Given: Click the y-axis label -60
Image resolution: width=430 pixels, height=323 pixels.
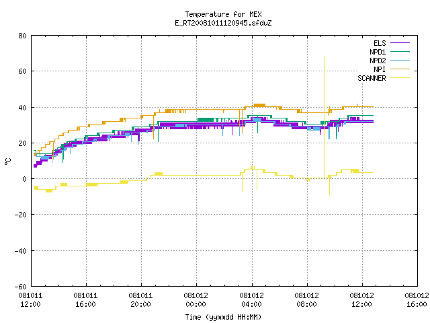Looking at the screenshot, I should (x=21, y=287).
